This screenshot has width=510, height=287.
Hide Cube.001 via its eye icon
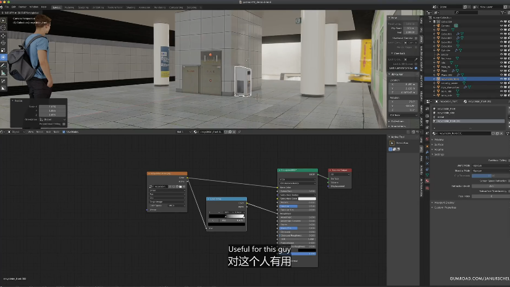[x=501, y=34]
